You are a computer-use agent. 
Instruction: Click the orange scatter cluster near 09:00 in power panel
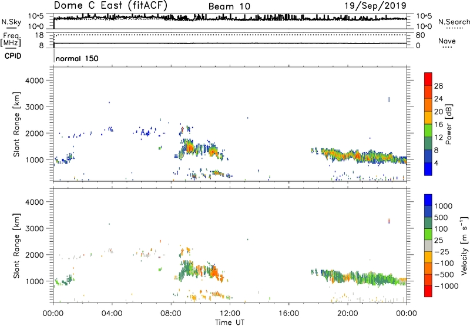click(x=189, y=147)
